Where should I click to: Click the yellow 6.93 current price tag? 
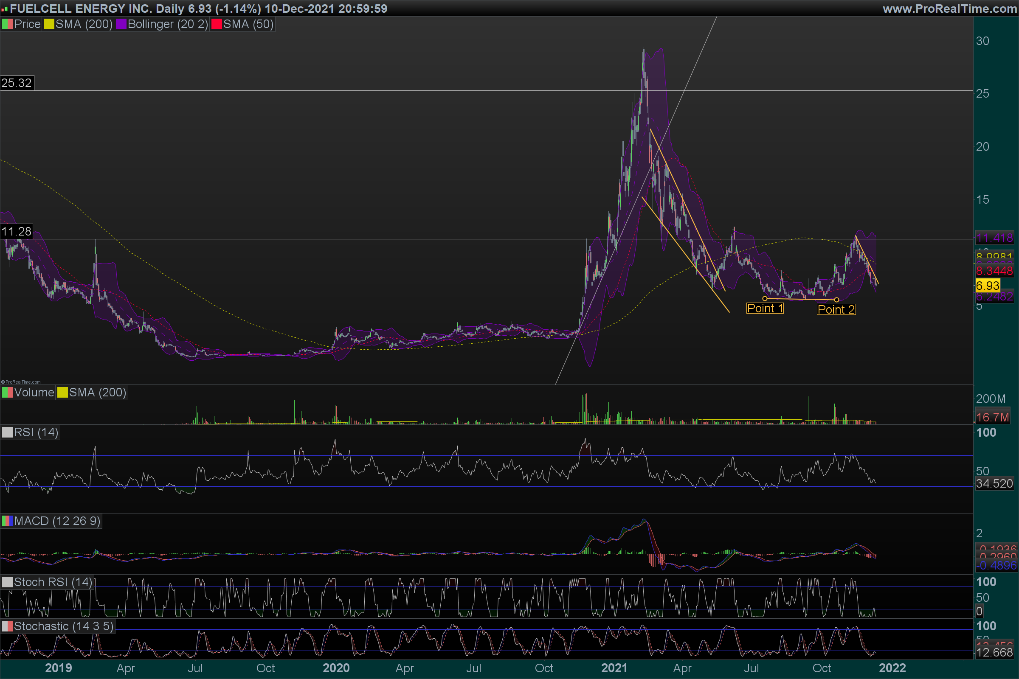pyautogui.click(x=988, y=286)
